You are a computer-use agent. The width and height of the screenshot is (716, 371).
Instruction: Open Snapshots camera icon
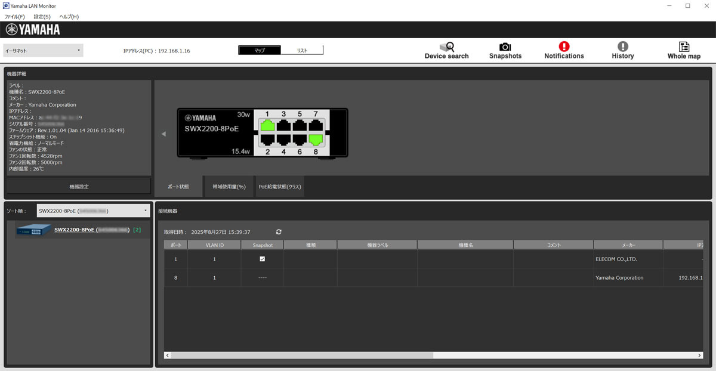[505, 51]
